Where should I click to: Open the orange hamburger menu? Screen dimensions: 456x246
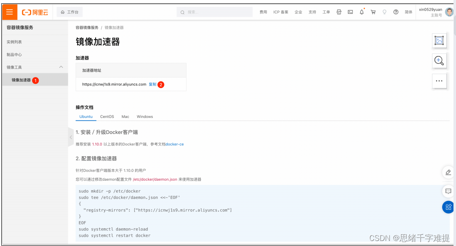click(10, 12)
